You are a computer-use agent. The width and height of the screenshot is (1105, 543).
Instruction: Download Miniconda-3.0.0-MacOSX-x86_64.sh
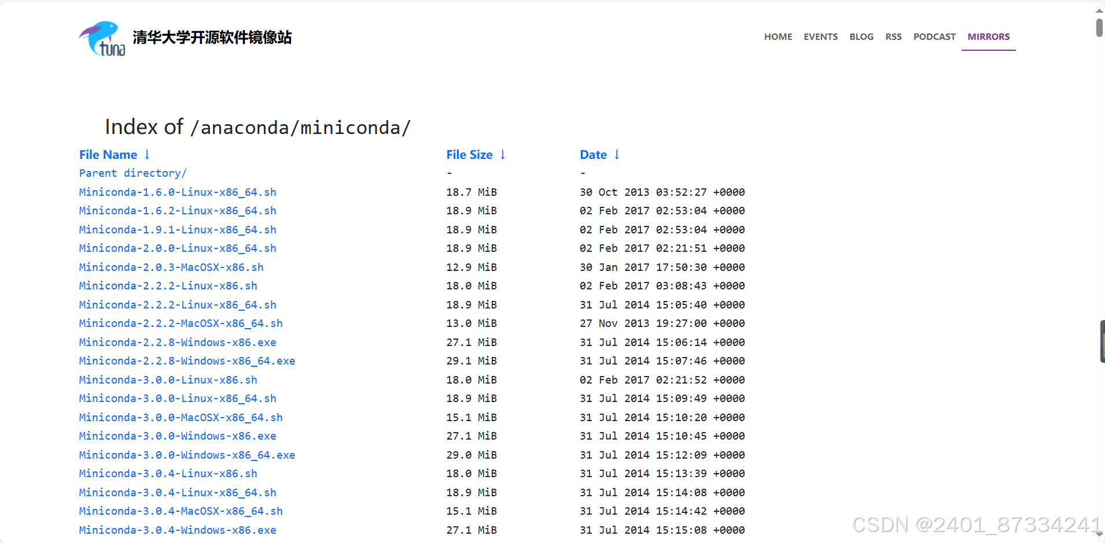181,417
